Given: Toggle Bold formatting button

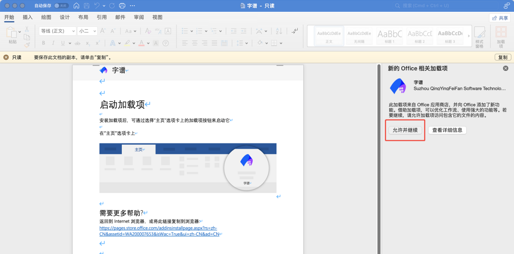Looking at the screenshot, I should (43, 43).
